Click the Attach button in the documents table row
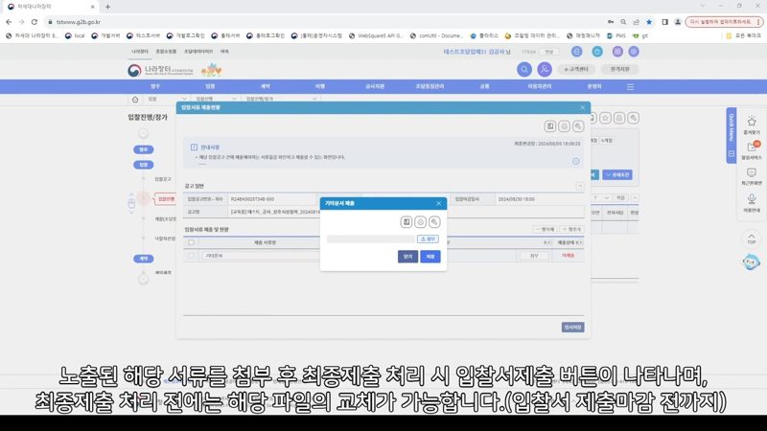The width and height of the screenshot is (767, 431). pos(534,256)
